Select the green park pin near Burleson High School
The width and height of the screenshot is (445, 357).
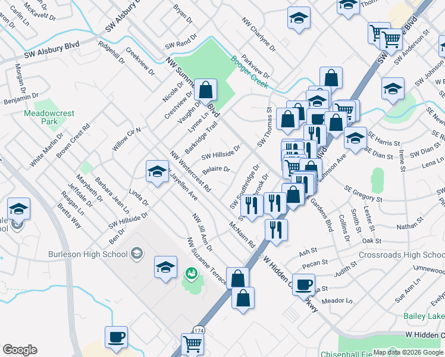[x=192, y=274]
